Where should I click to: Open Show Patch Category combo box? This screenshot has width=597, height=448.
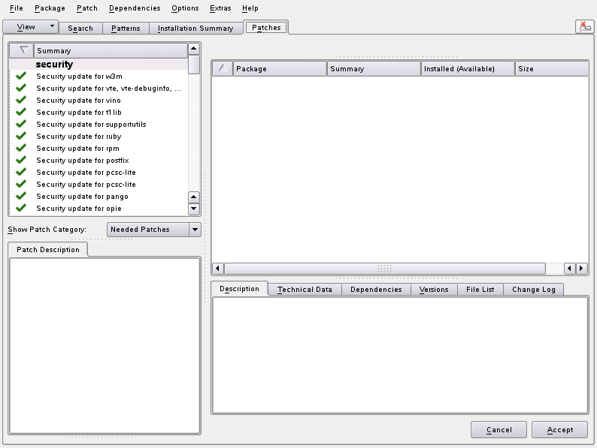[x=154, y=230]
